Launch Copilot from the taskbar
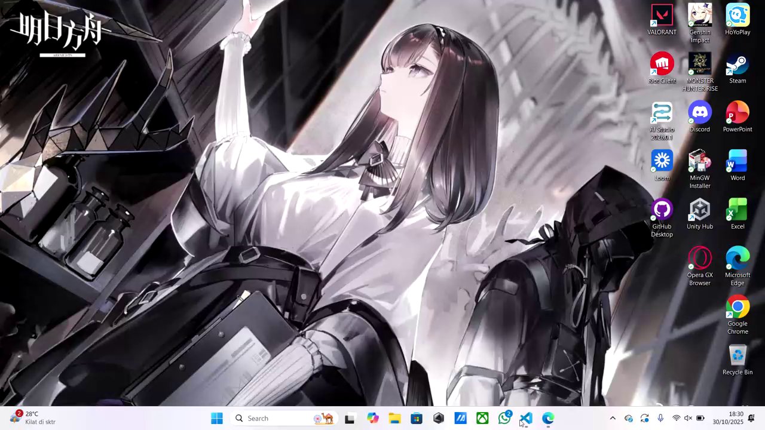This screenshot has width=765, height=430. point(373,419)
